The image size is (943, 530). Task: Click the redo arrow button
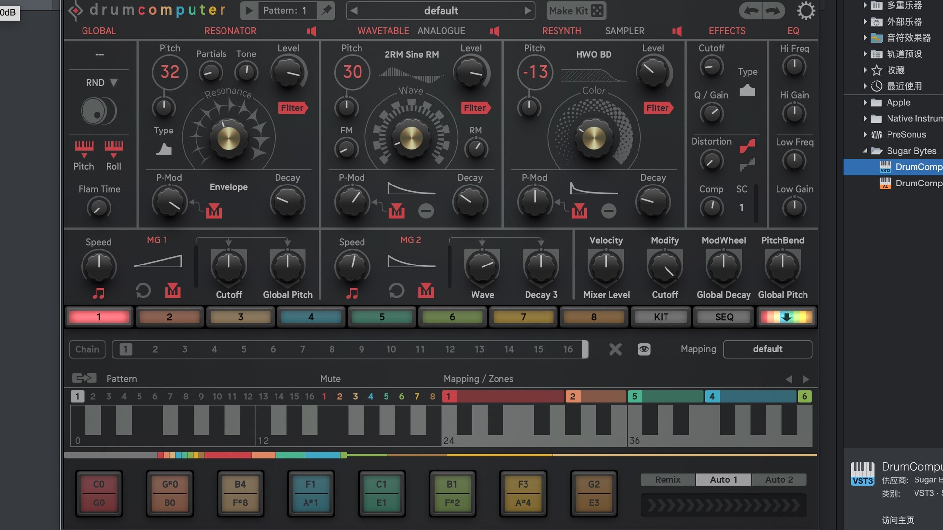[773, 11]
